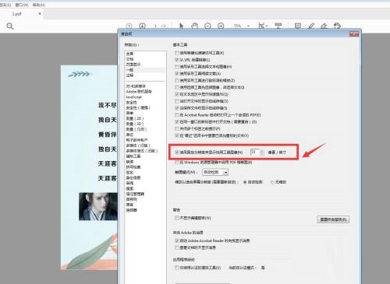Toggle prompt before closing multiple tabs (P)
This screenshot has height=284, width=390.
click(177, 128)
